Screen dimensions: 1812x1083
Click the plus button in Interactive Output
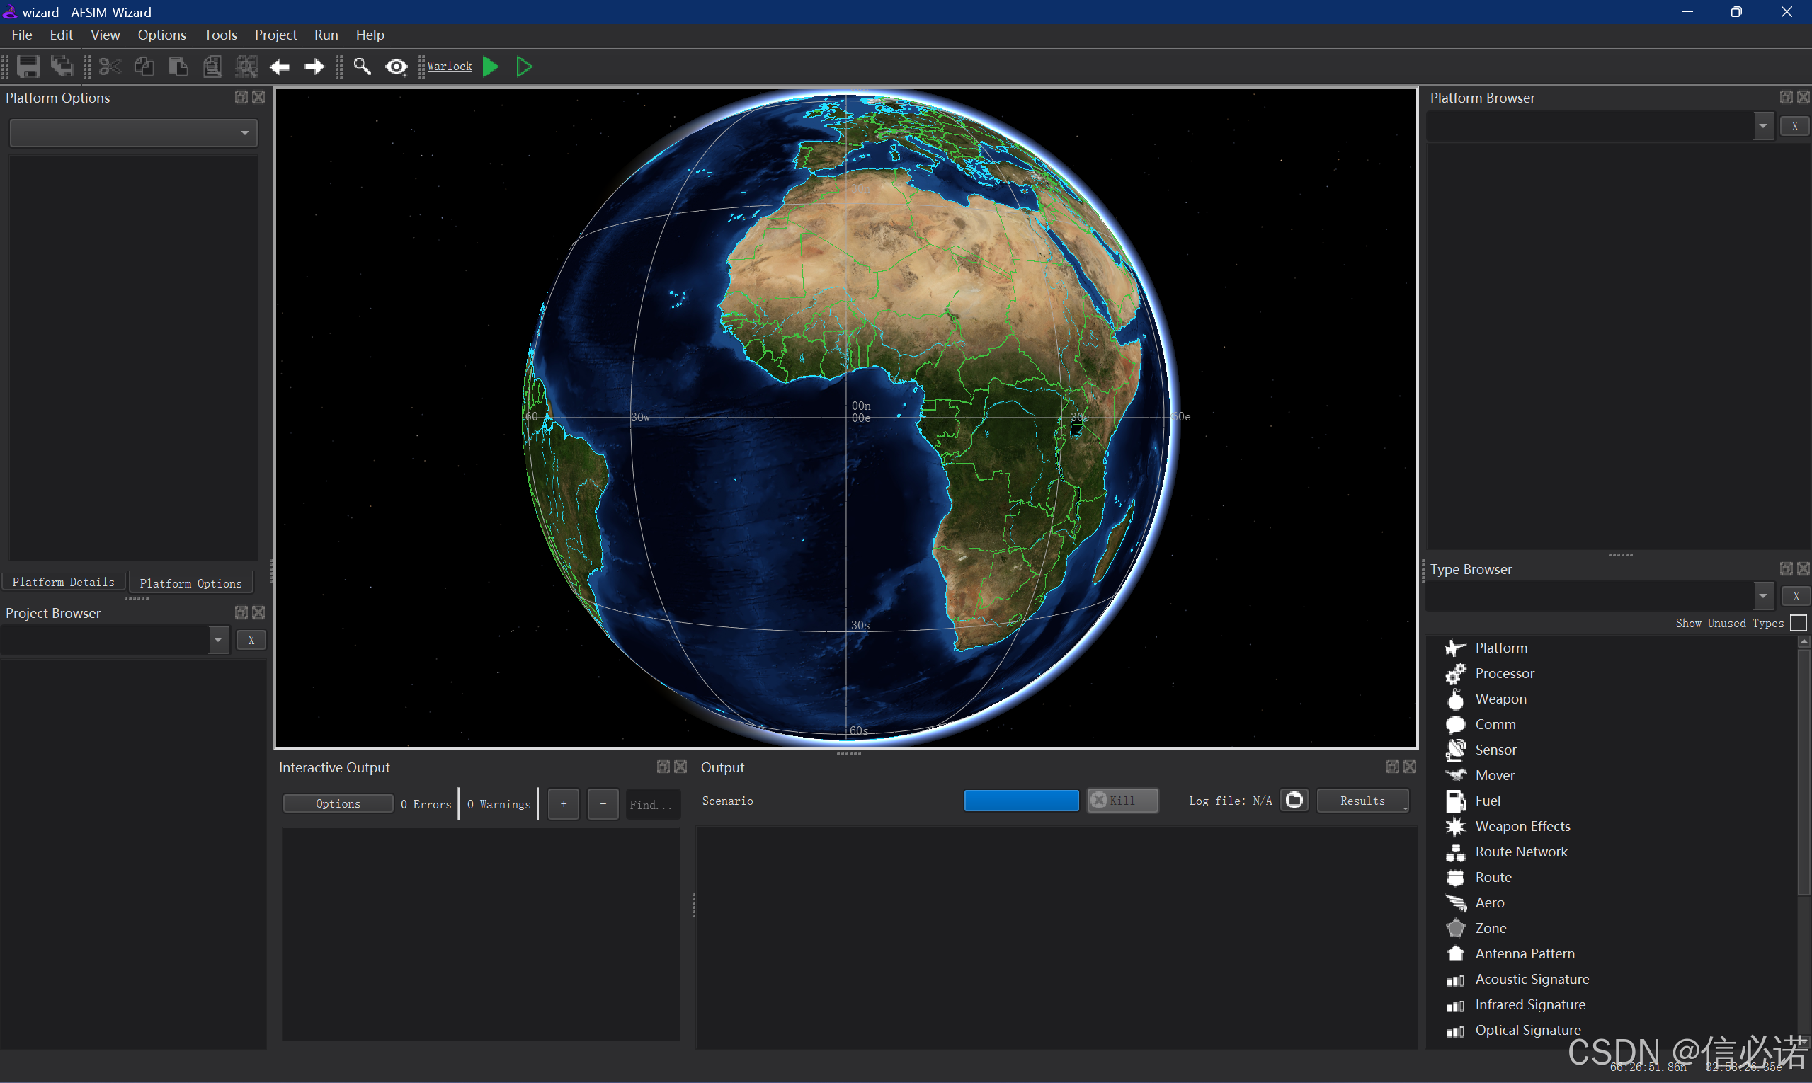pos(563,804)
